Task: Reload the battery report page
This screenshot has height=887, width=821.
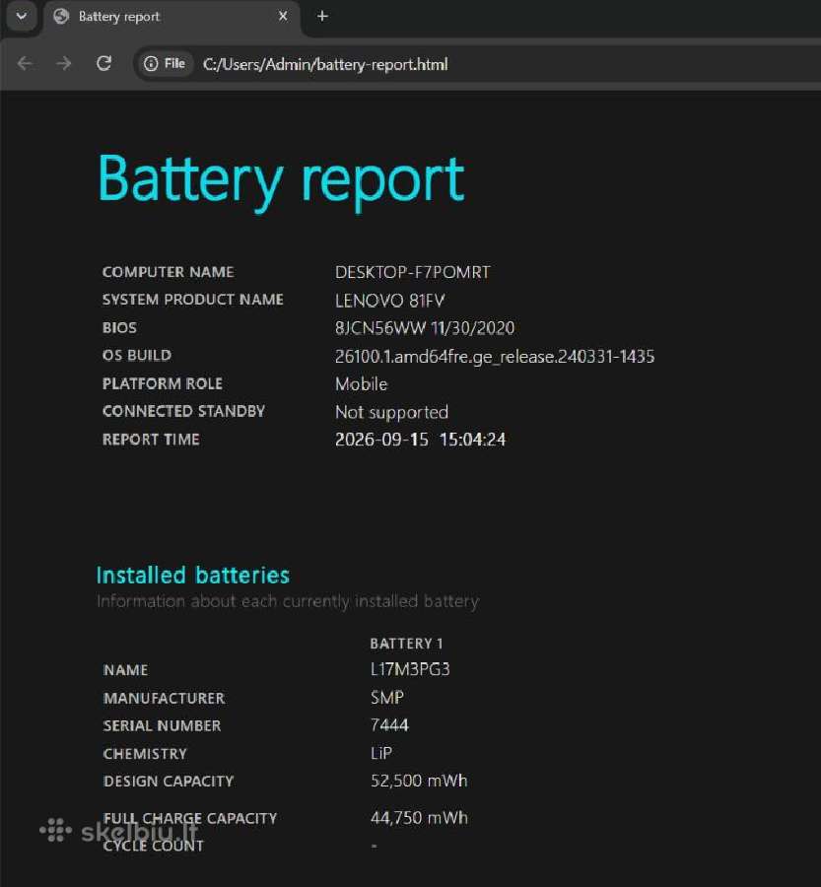Action: click(103, 63)
